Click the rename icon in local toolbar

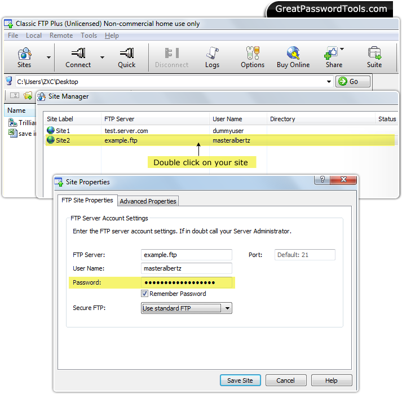pyautogui.click(x=15, y=96)
